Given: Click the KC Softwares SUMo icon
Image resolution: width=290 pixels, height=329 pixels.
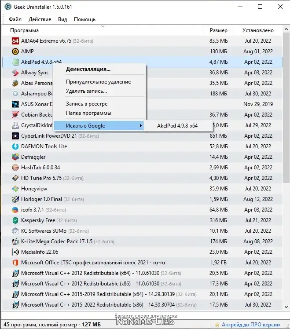Looking at the screenshot, I should [x=15, y=231].
